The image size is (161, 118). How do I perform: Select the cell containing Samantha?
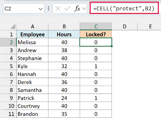(33, 90)
